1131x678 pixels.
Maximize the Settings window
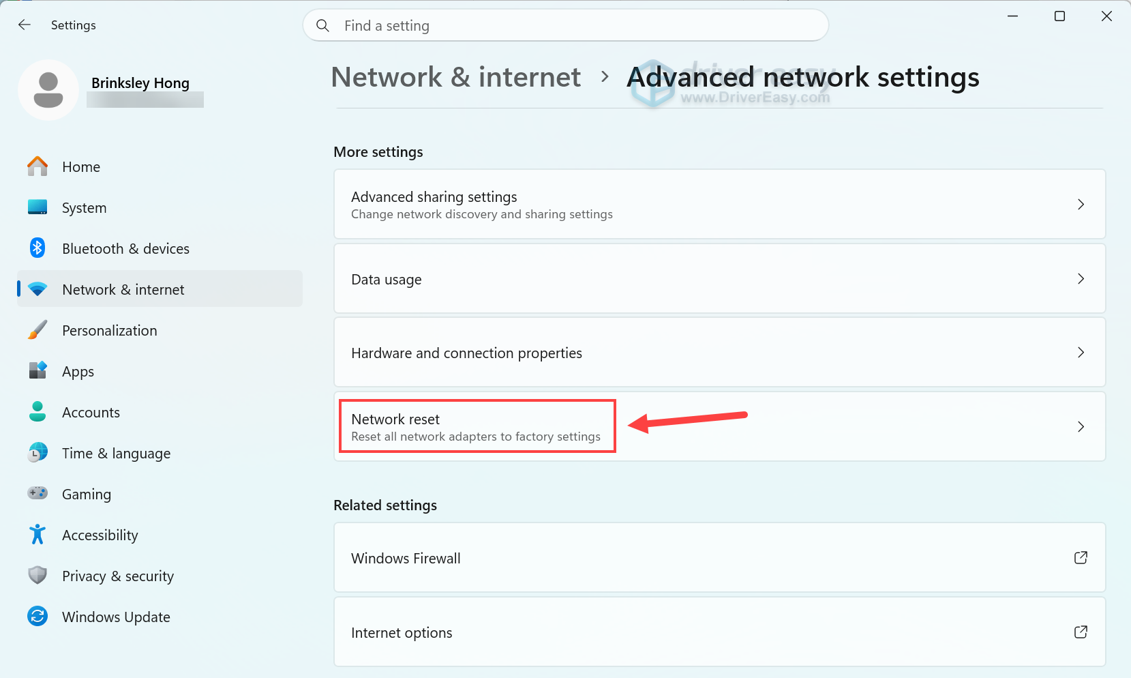[x=1059, y=16]
